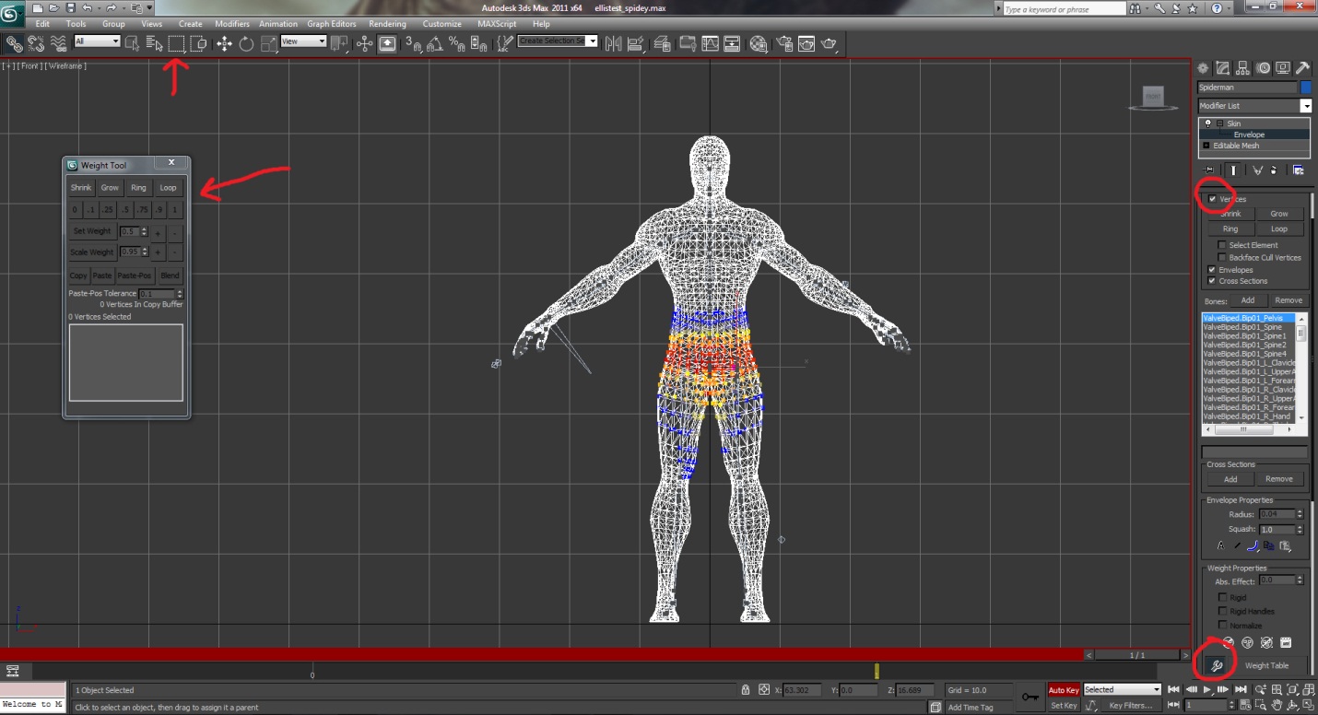Toggle the Envelopes checkbox
The width and height of the screenshot is (1318, 715).
click(1212, 270)
